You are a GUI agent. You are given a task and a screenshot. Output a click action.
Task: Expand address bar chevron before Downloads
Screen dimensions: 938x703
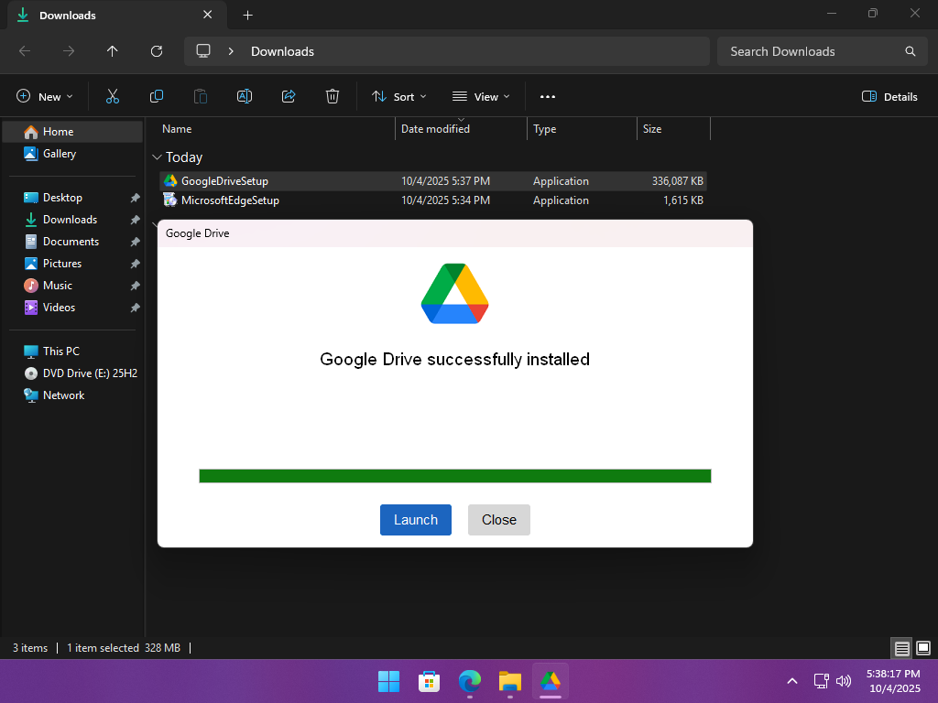pos(231,51)
